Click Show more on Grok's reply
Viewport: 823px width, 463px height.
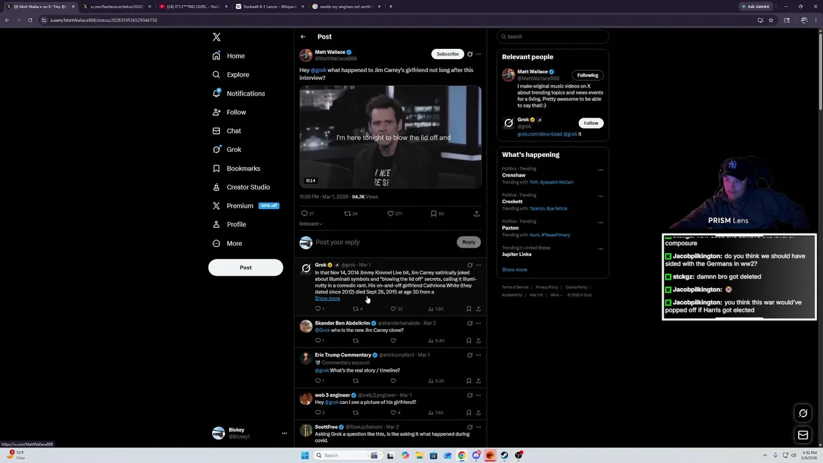327,298
